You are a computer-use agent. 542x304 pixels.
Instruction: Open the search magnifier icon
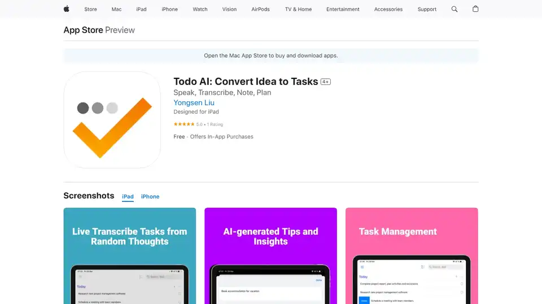[x=454, y=10]
